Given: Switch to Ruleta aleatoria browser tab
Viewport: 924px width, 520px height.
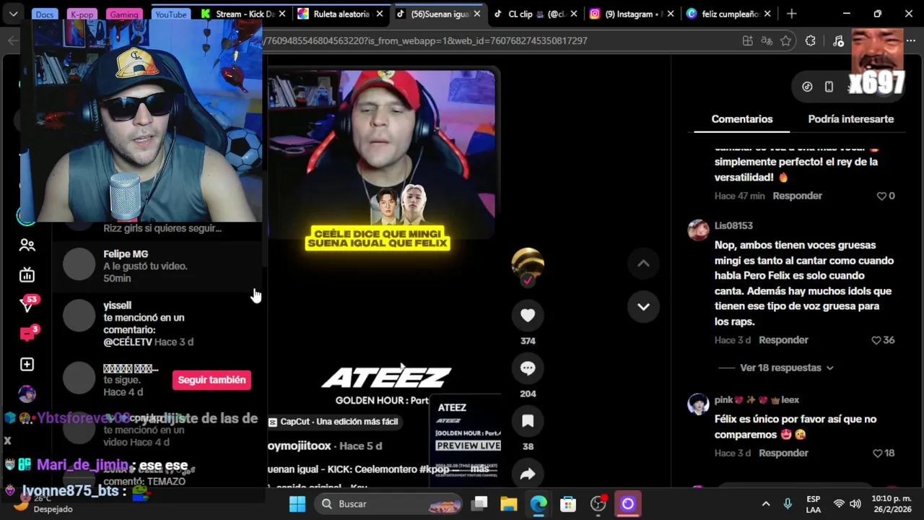Looking at the screenshot, I should [x=340, y=14].
